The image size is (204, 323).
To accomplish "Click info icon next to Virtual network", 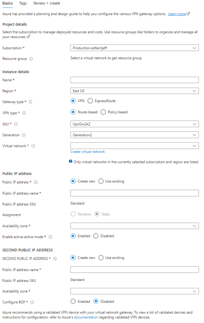I will (33, 146).
